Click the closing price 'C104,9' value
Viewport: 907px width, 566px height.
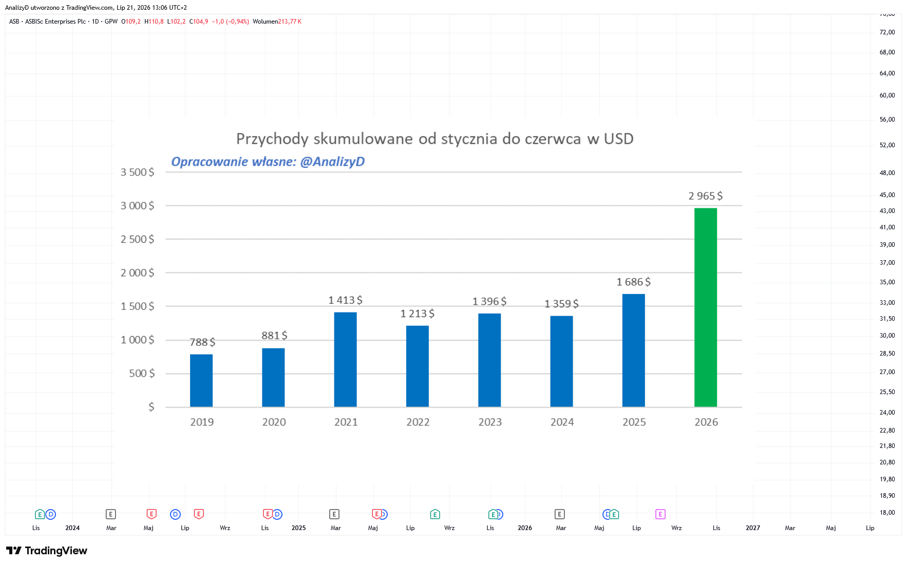tap(199, 22)
